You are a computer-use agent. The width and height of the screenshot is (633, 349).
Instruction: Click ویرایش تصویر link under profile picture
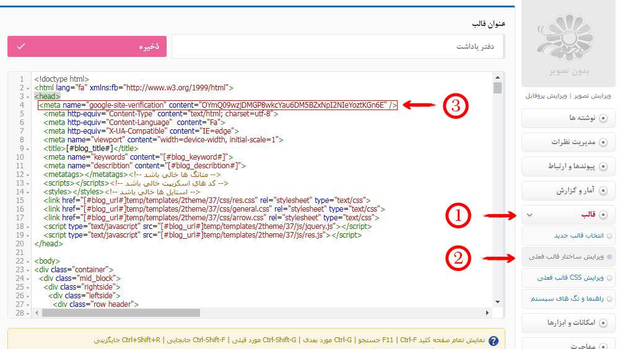(x=593, y=96)
